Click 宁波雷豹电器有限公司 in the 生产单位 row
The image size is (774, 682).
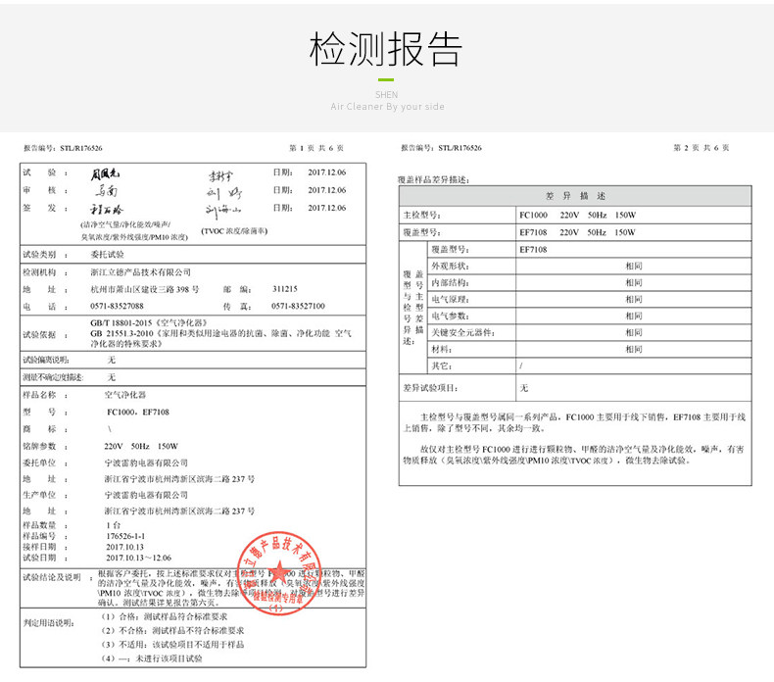[146, 495]
